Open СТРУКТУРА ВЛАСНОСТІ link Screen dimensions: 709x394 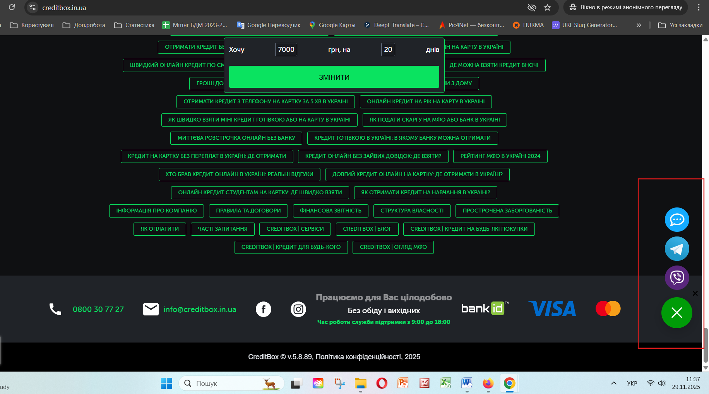coord(412,211)
